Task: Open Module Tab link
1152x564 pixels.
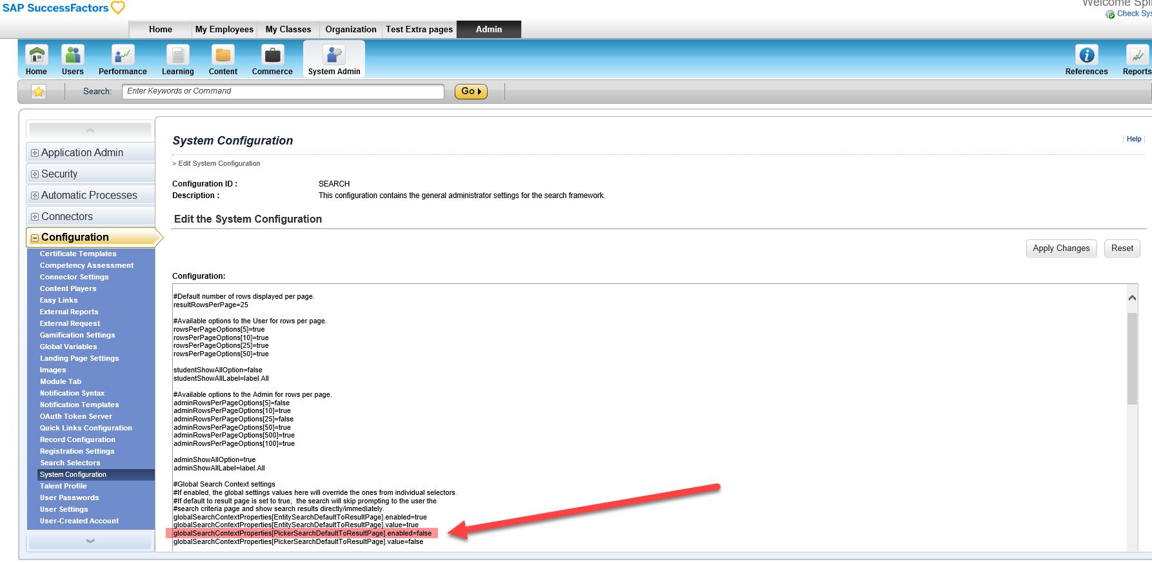Action: tap(61, 381)
